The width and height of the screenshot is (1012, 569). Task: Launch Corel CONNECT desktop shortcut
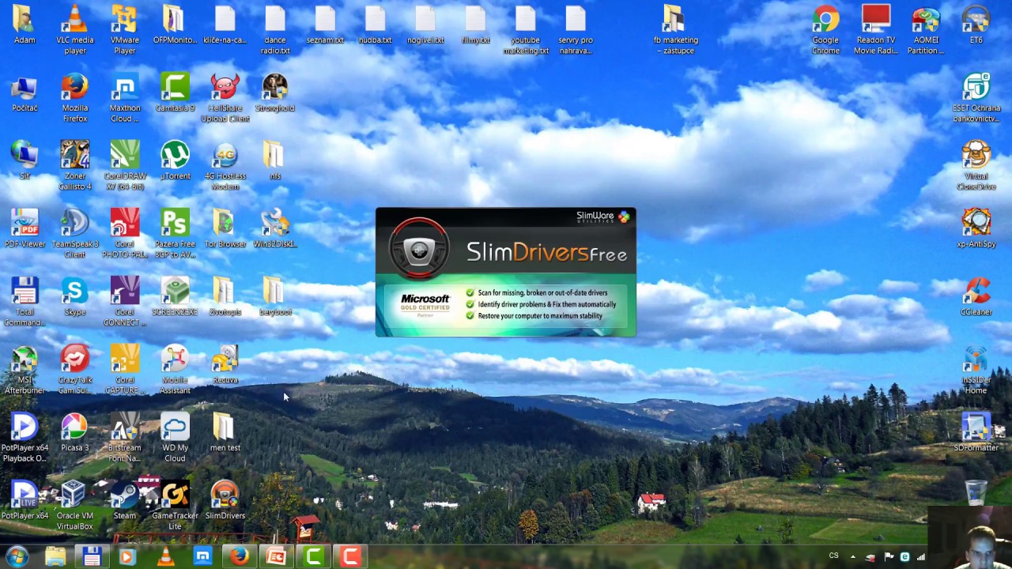tap(125, 302)
